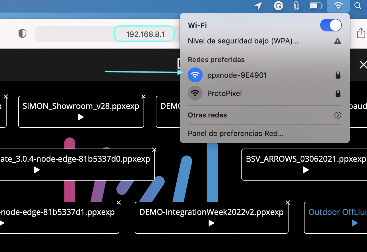
Task: Click the address bar showing 192.168.8.1
Action: point(144,33)
